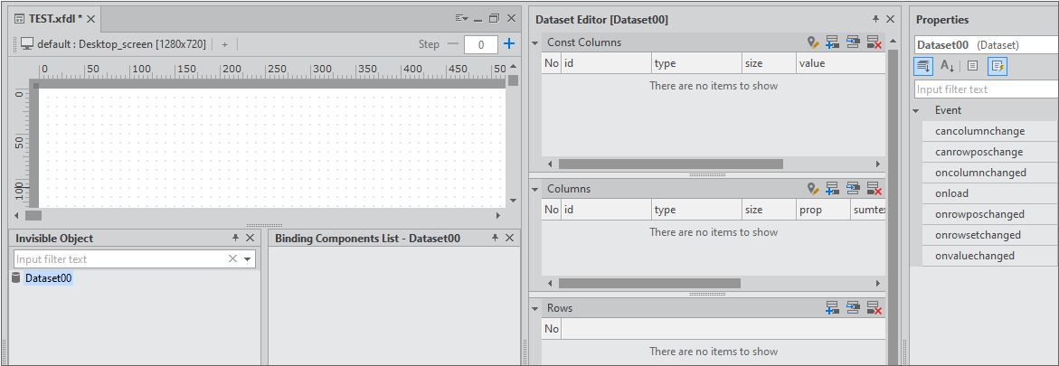
Task: Sort properties alphabetically
Action: pyautogui.click(x=947, y=66)
